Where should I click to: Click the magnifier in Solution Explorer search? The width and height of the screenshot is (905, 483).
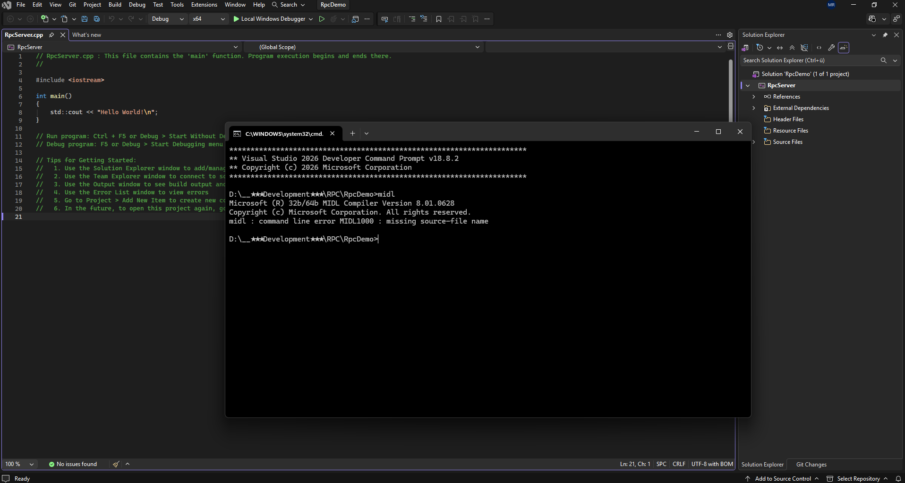point(883,60)
